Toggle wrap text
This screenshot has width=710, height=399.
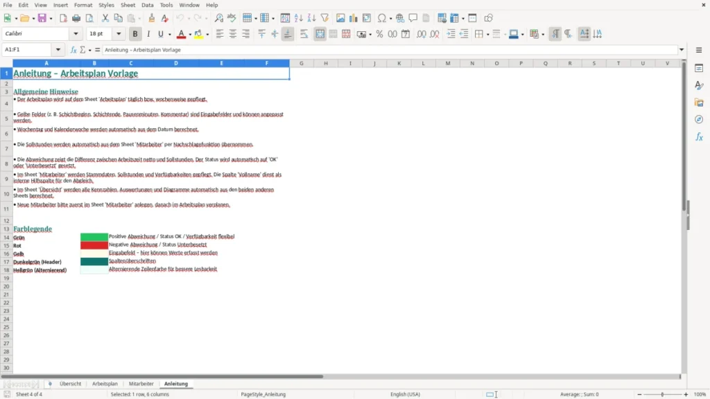304,34
